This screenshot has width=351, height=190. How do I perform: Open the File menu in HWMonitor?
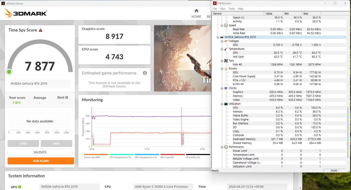(215, 9)
